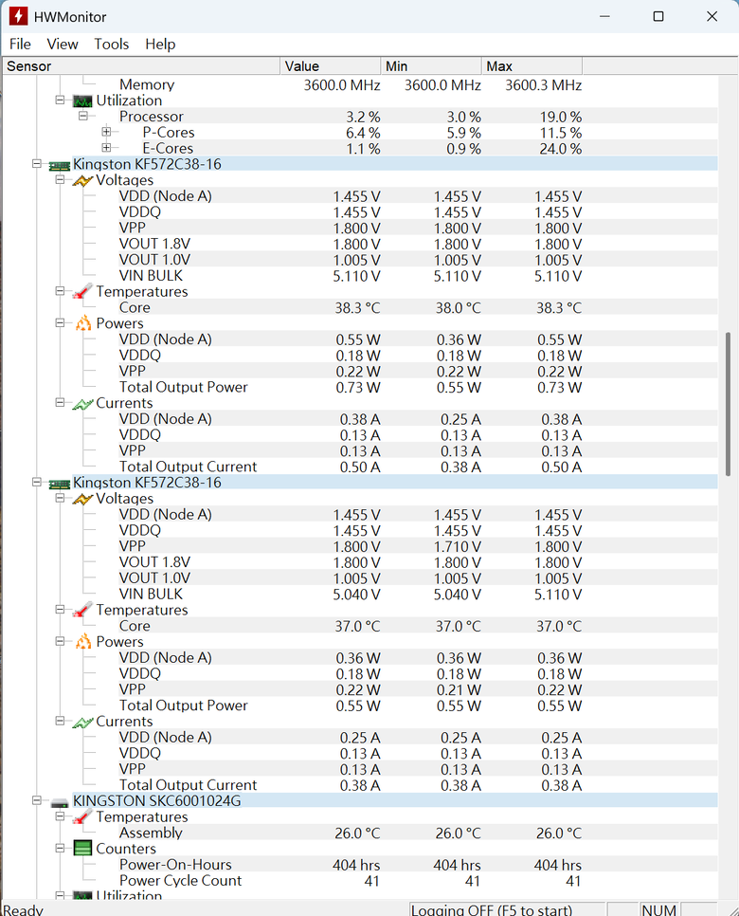Click the green Currents icon in the second memory module

click(x=82, y=722)
